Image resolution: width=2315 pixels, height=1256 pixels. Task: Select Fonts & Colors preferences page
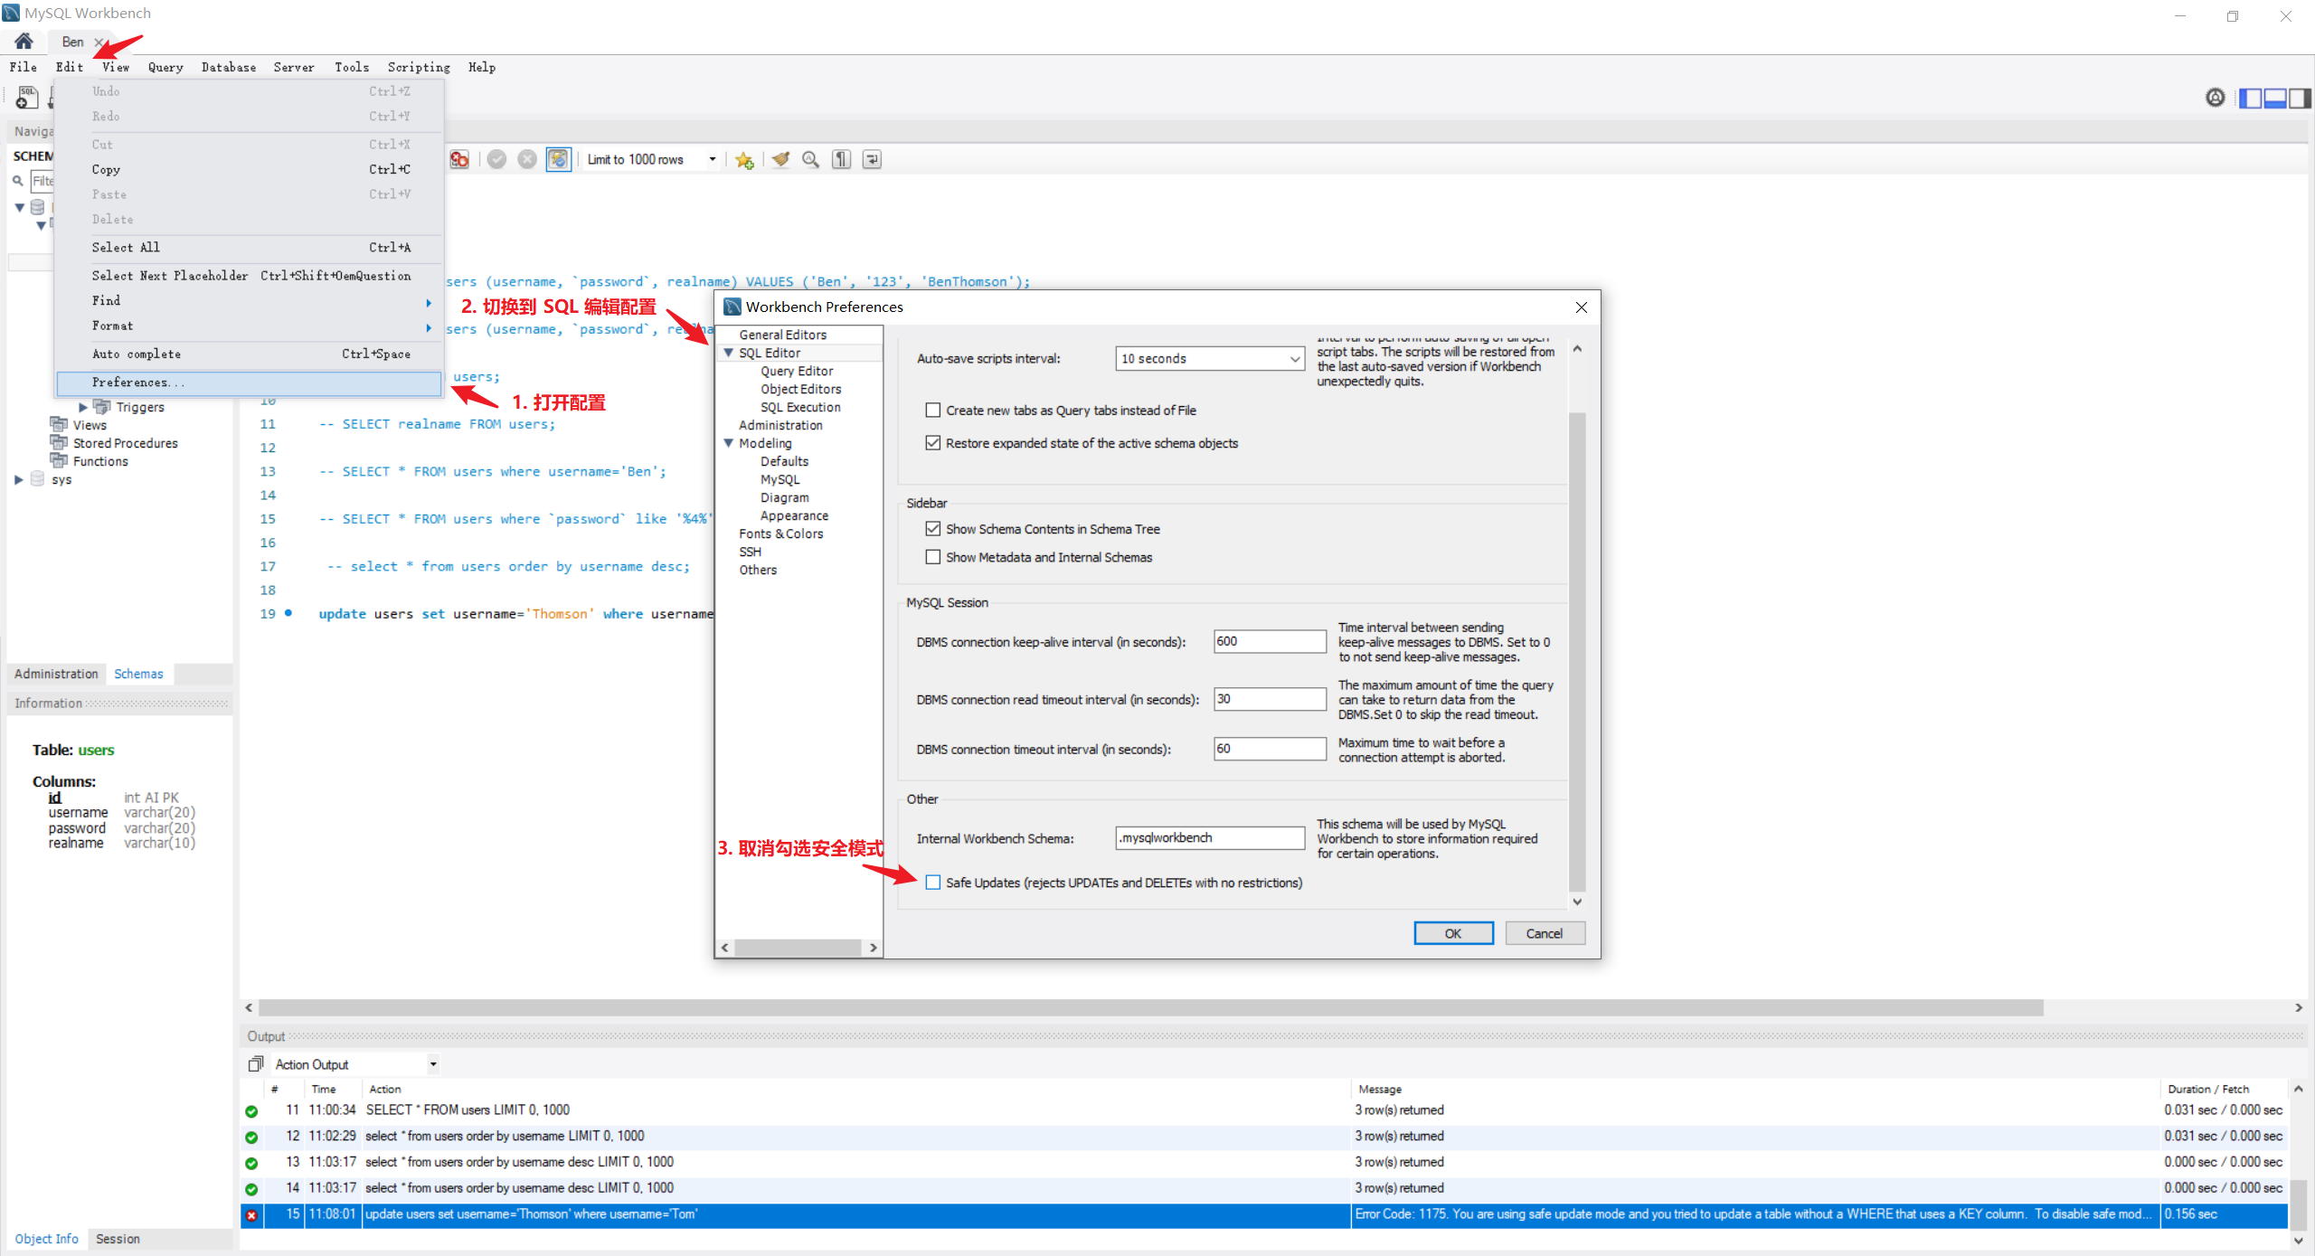click(x=780, y=534)
